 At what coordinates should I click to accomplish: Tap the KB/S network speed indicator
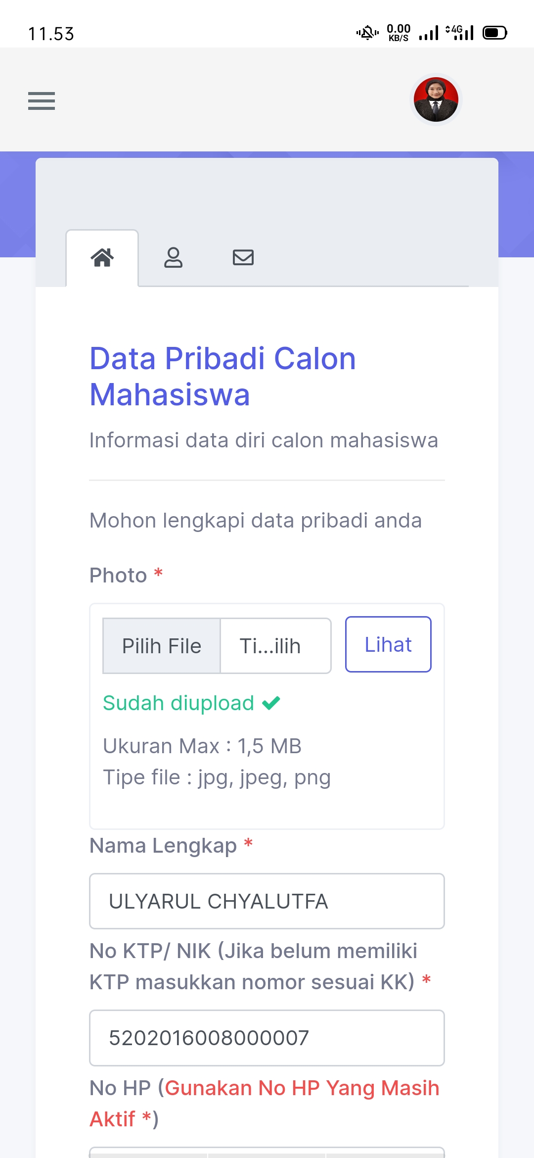399,33
